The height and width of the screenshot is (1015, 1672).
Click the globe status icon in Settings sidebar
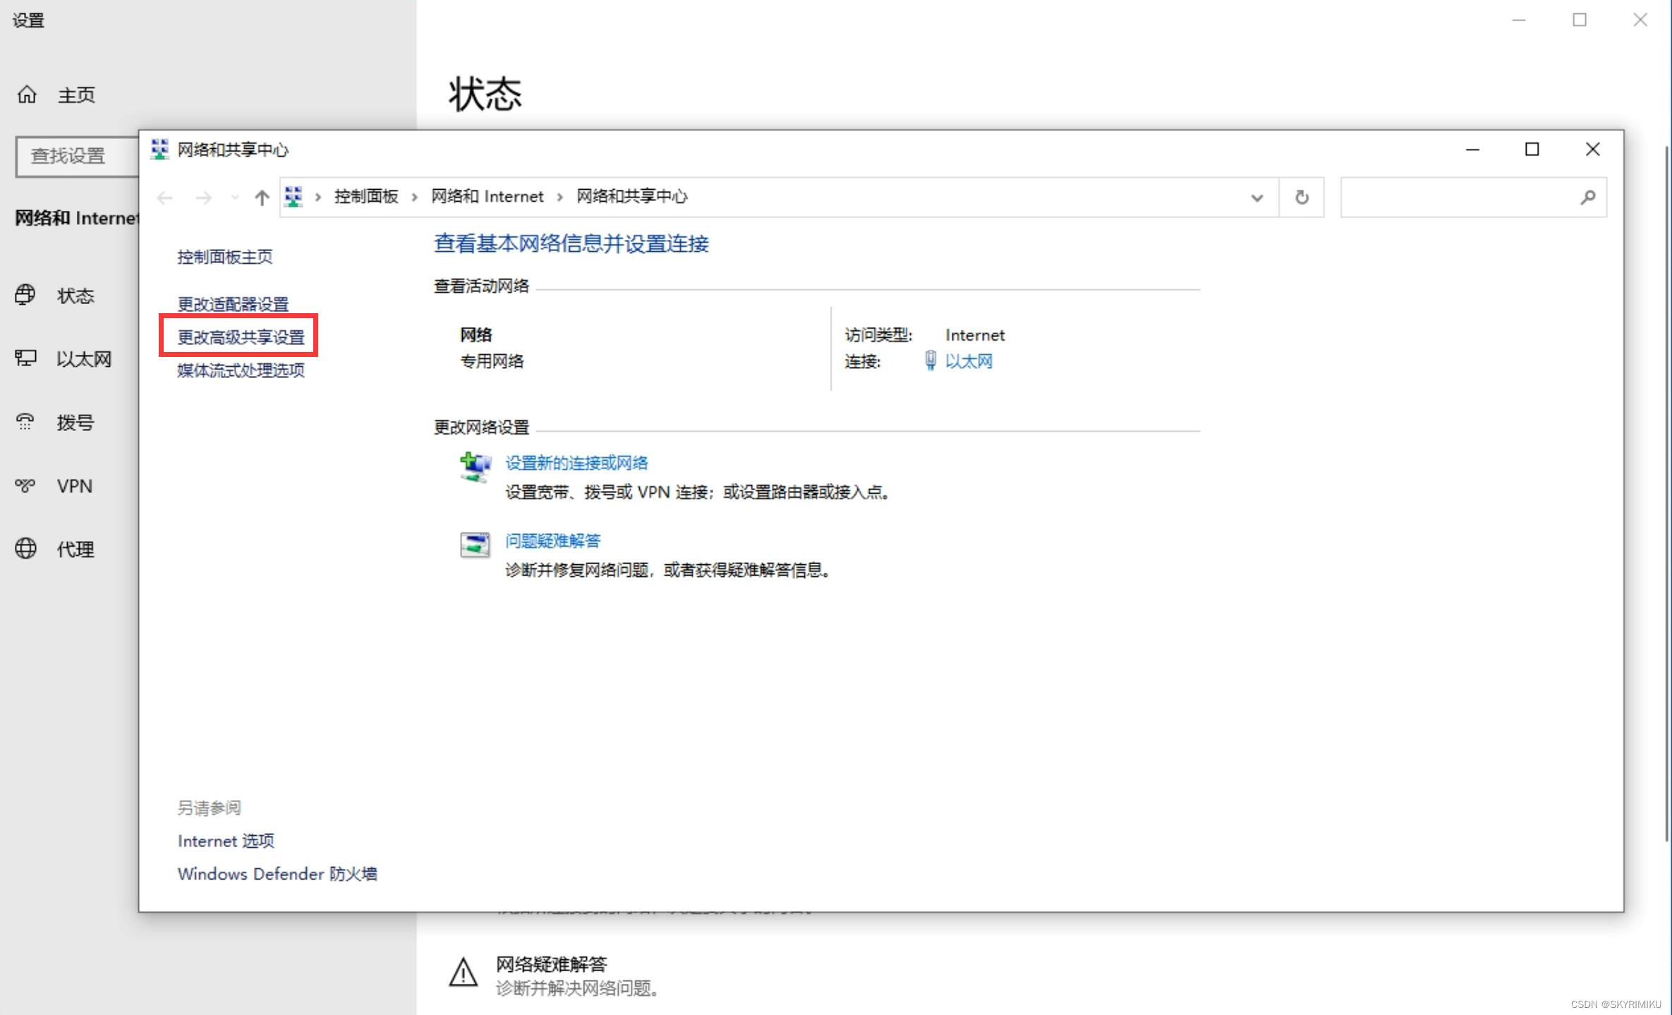(x=25, y=295)
